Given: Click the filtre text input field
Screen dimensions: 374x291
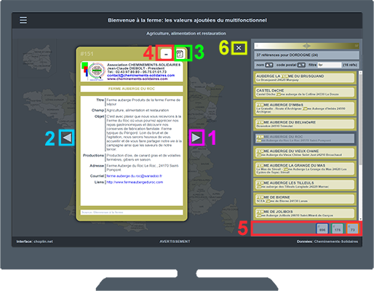Looking at the screenshot, I should click(330, 65).
